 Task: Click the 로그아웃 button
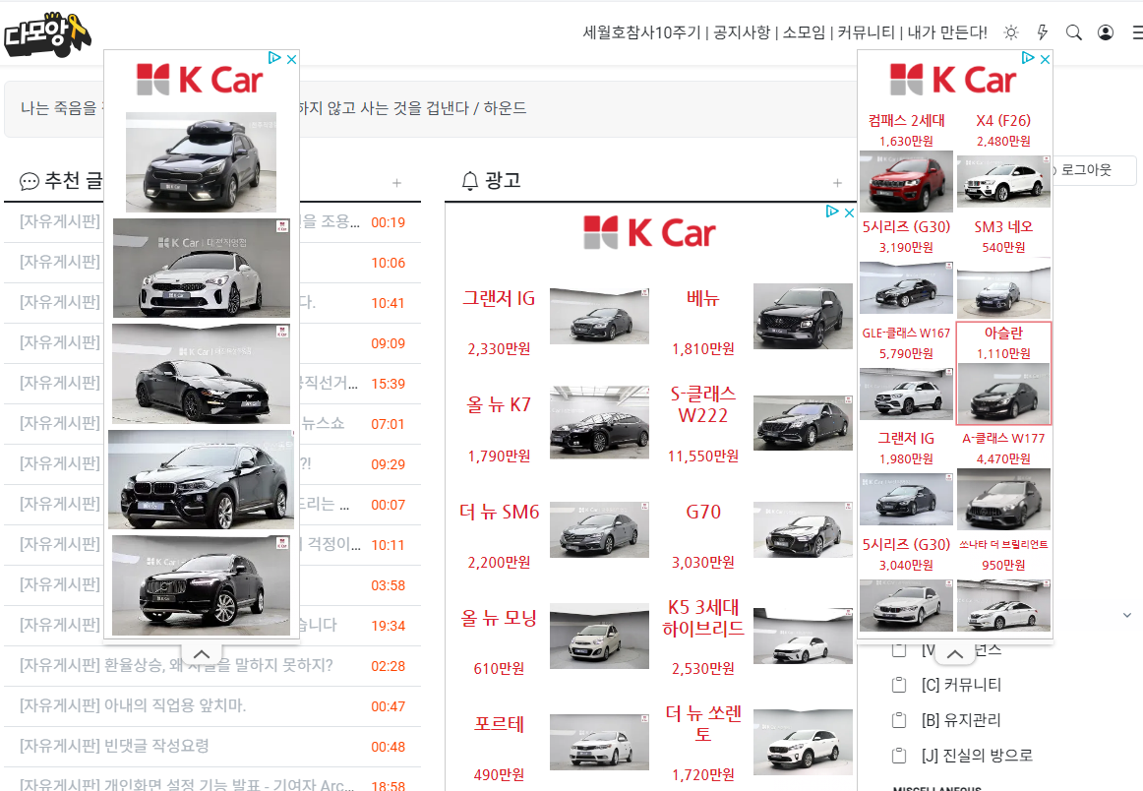(1085, 170)
